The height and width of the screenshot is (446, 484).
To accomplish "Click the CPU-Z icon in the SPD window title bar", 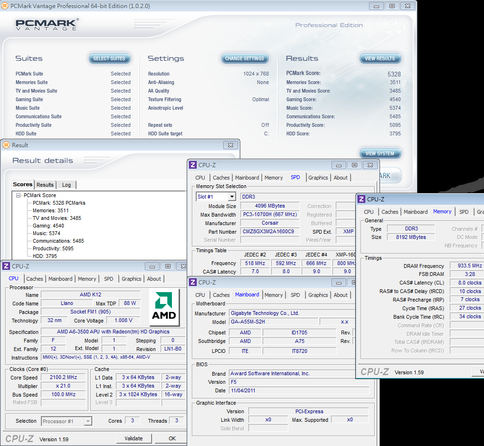I will [x=193, y=165].
